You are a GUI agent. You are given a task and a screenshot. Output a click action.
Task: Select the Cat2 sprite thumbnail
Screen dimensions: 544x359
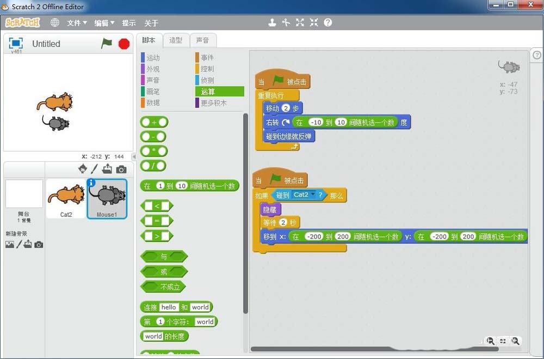(66, 198)
